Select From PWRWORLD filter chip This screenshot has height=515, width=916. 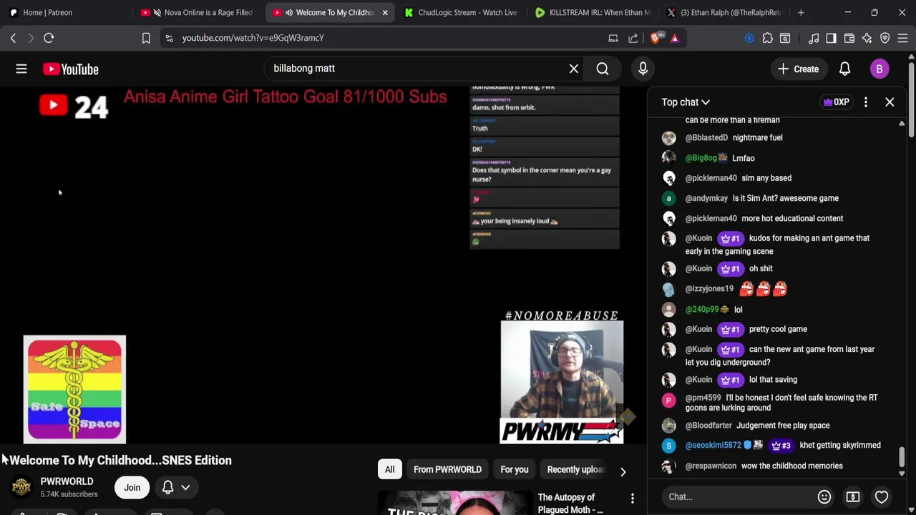click(x=447, y=470)
